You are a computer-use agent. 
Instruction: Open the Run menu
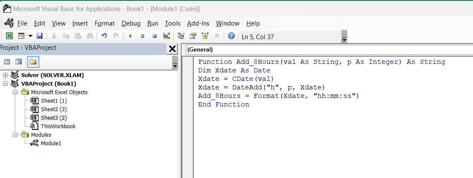tap(153, 23)
